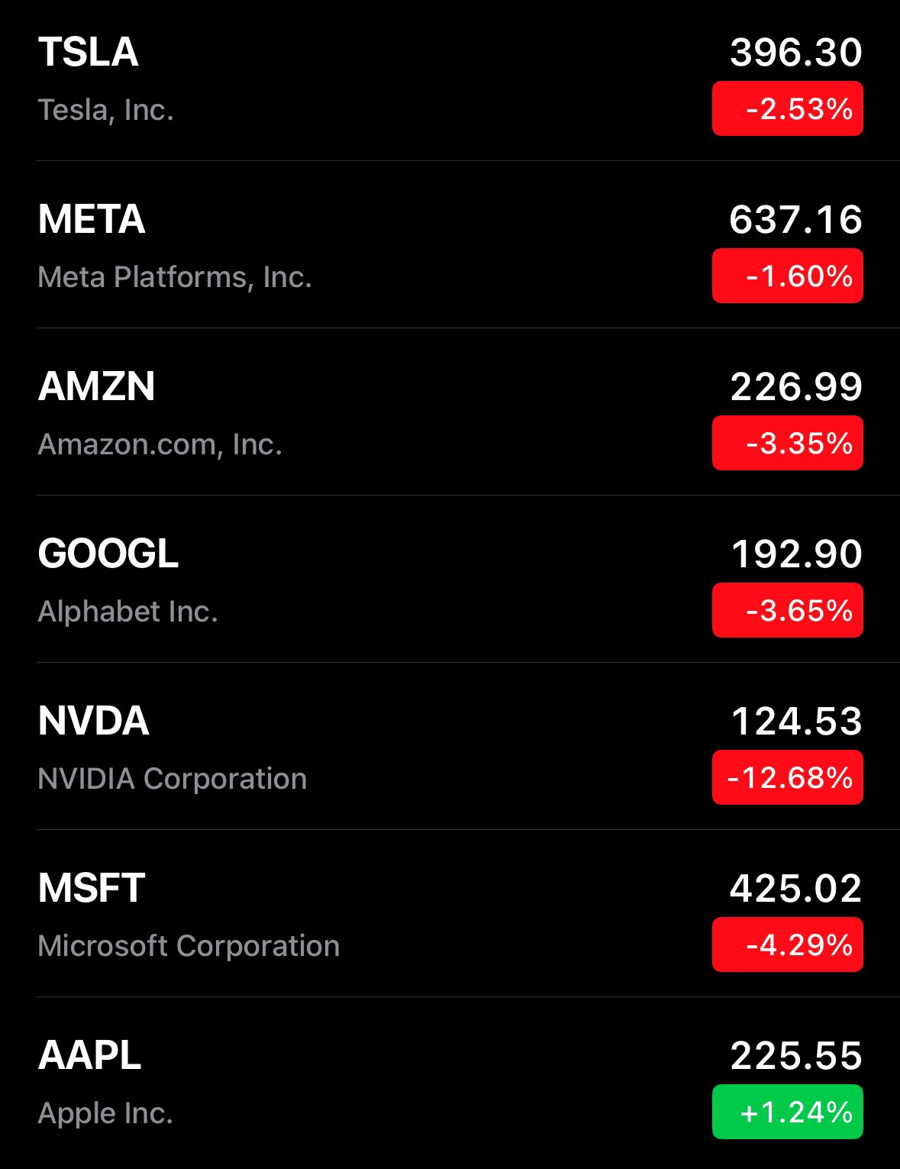
Task: Click the Tesla, Inc. company name
Action: (106, 110)
